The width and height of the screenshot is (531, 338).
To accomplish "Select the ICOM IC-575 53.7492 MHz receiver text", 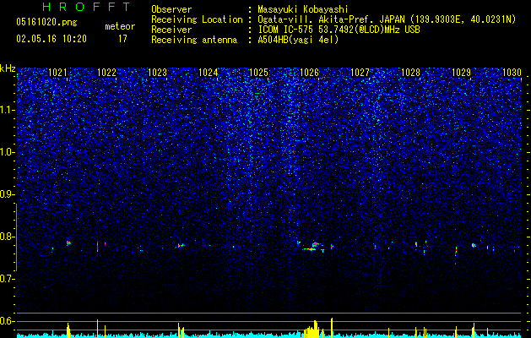I will [x=339, y=30].
